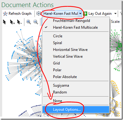
Task: Pick Horizontal Sine Wave layout
Action: click(76, 50)
